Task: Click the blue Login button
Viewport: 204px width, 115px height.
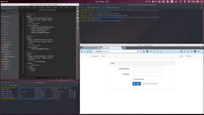Action: click(137, 84)
